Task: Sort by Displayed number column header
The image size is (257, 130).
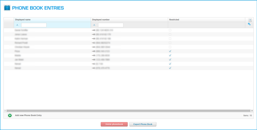Action: [x=129, y=20]
